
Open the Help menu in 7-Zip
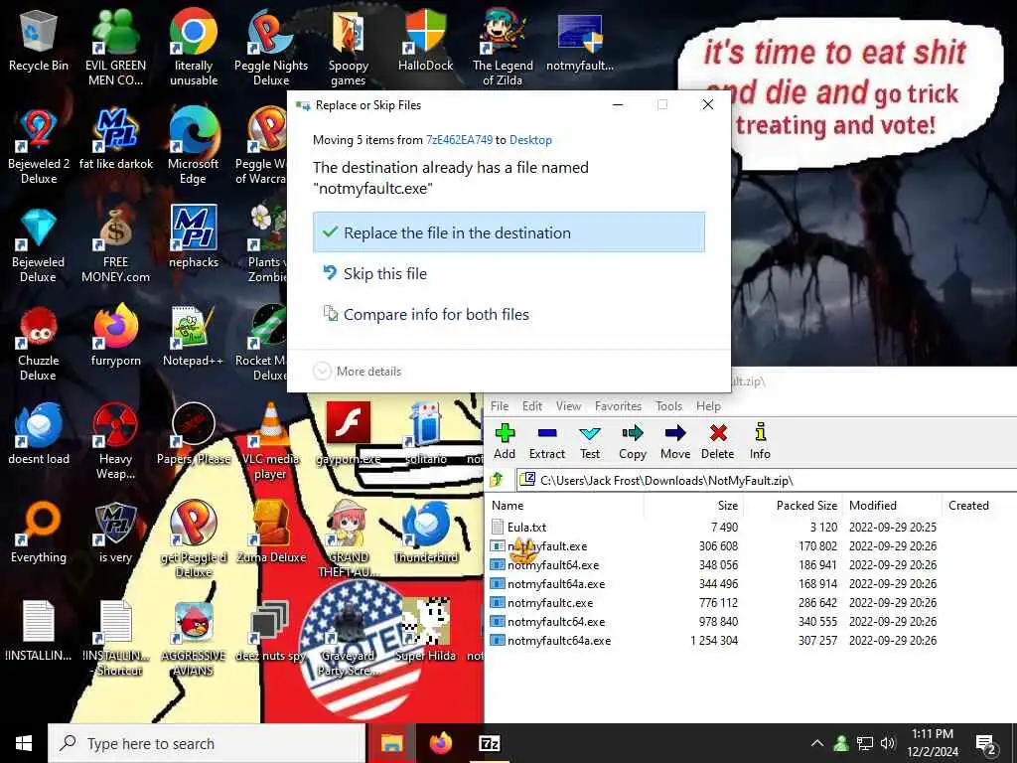pyautogui.click(x=708, y=406)
